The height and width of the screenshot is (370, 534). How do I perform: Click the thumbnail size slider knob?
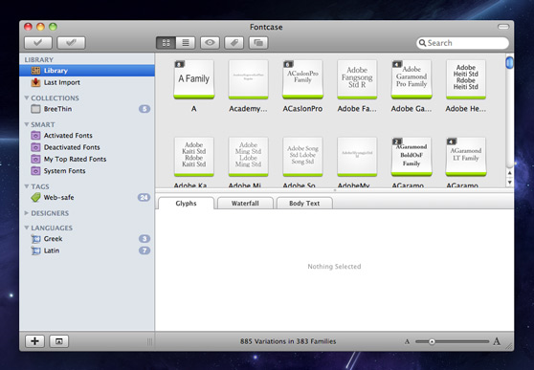tap(432, 341)
